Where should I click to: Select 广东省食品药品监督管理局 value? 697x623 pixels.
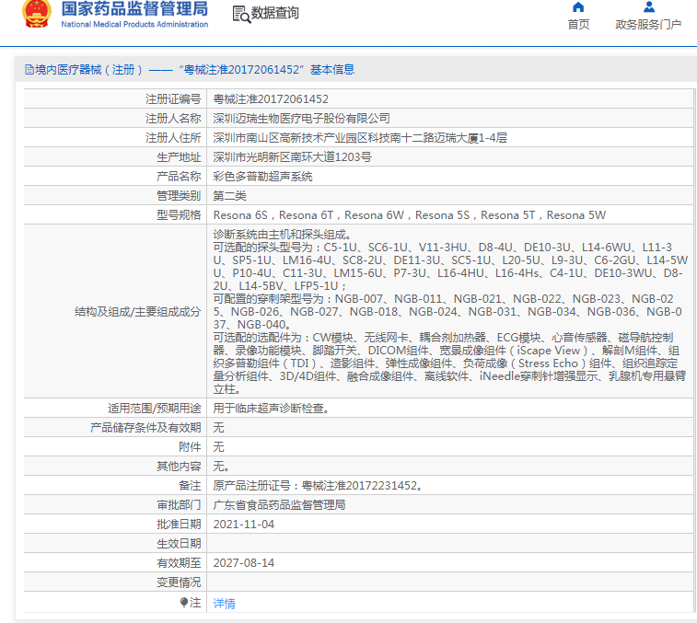click(x=279, y=505)
